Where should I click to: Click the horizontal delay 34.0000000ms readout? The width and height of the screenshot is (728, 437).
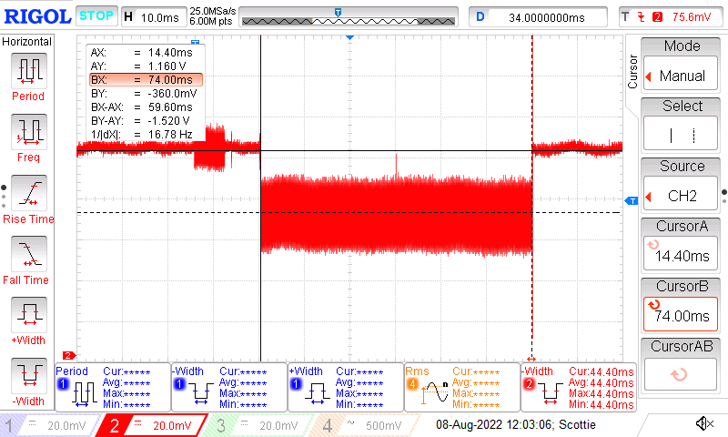[x=538, y=17]
